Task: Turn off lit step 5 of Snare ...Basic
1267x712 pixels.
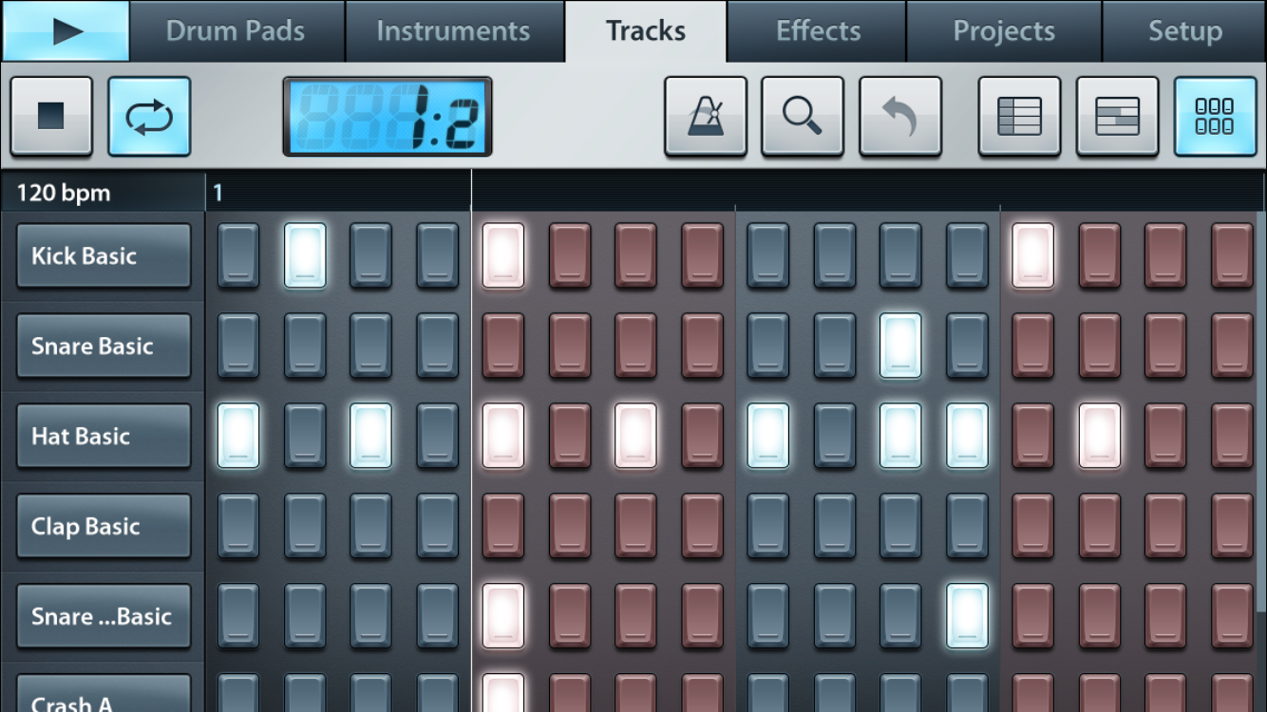Action: pyautogui.click(x=503, y=616)
